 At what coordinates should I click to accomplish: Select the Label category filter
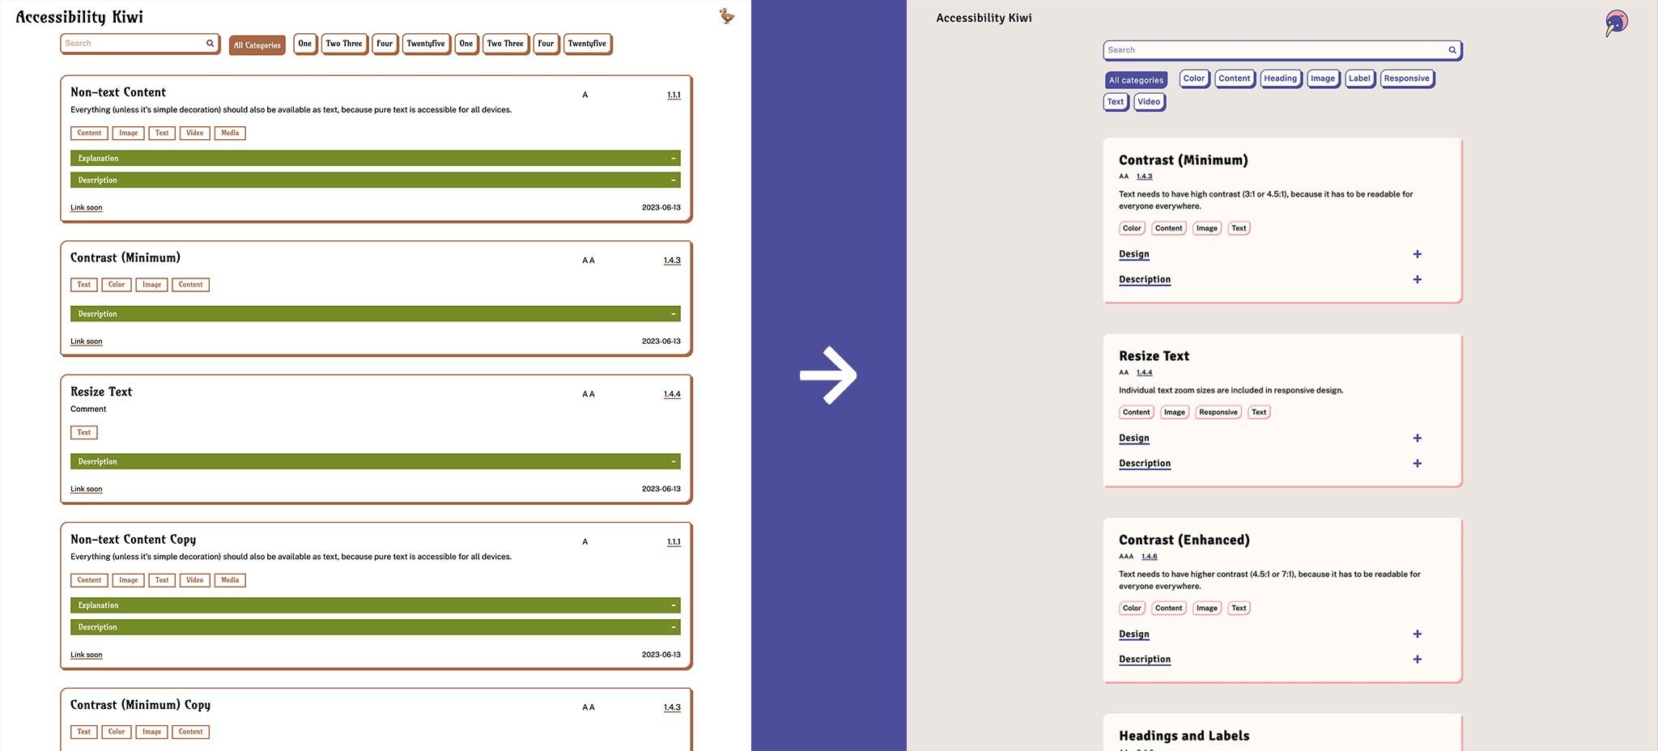1359,78
